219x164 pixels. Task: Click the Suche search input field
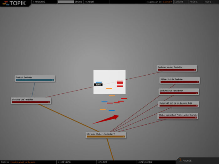click(66, 2)
